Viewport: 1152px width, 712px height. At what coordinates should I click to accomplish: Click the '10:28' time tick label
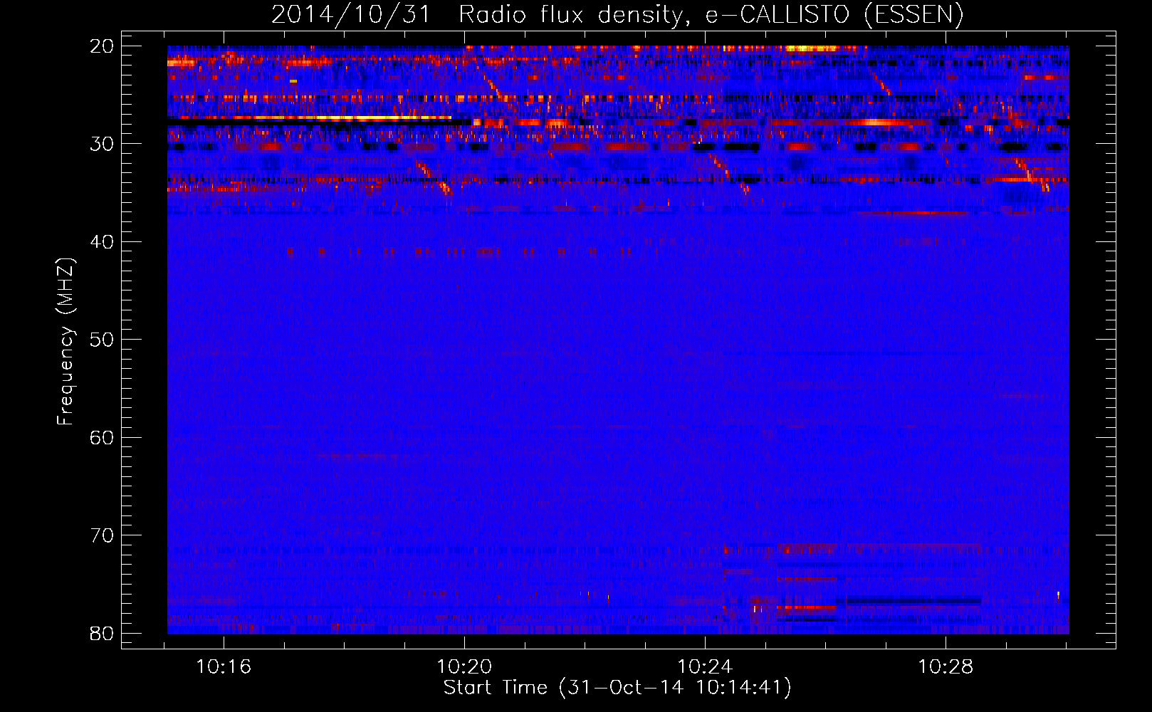pyautogui.click(x=946, y=667)
